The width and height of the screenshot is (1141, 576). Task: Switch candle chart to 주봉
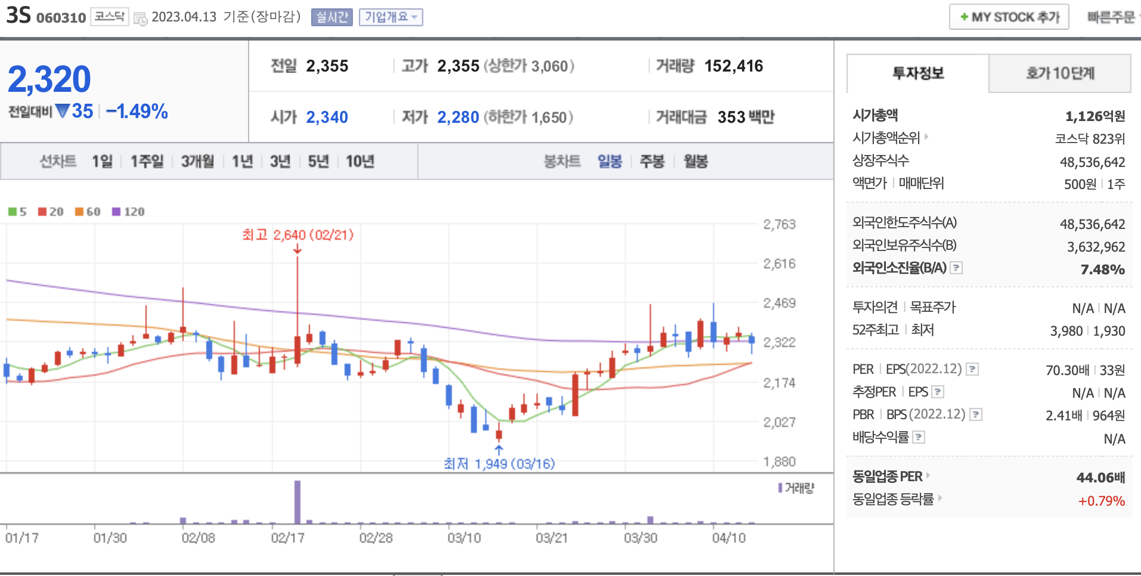pyautogui.click(x=652, y=162)
